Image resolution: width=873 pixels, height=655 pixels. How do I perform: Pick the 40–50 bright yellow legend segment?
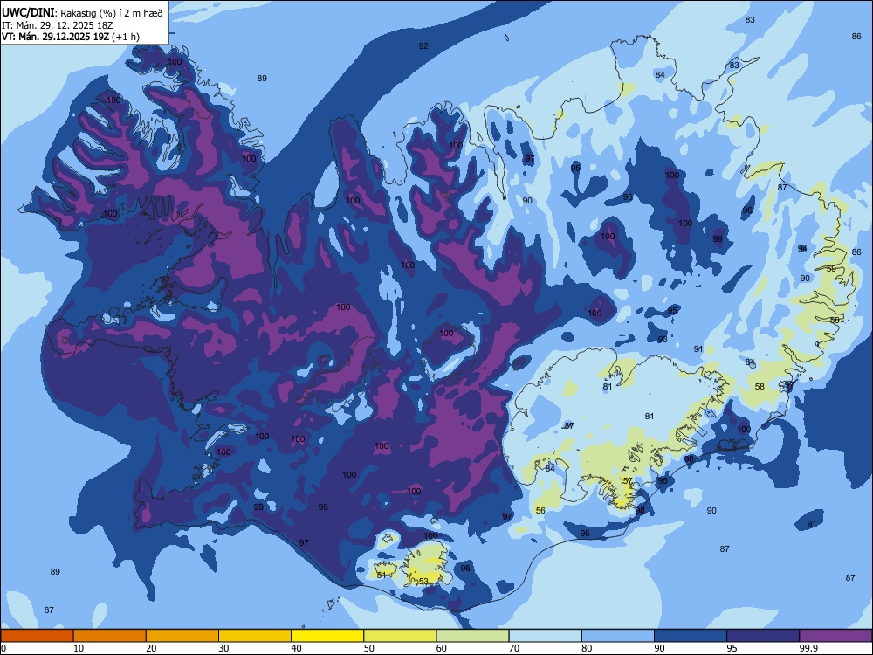tap(327, 636)
